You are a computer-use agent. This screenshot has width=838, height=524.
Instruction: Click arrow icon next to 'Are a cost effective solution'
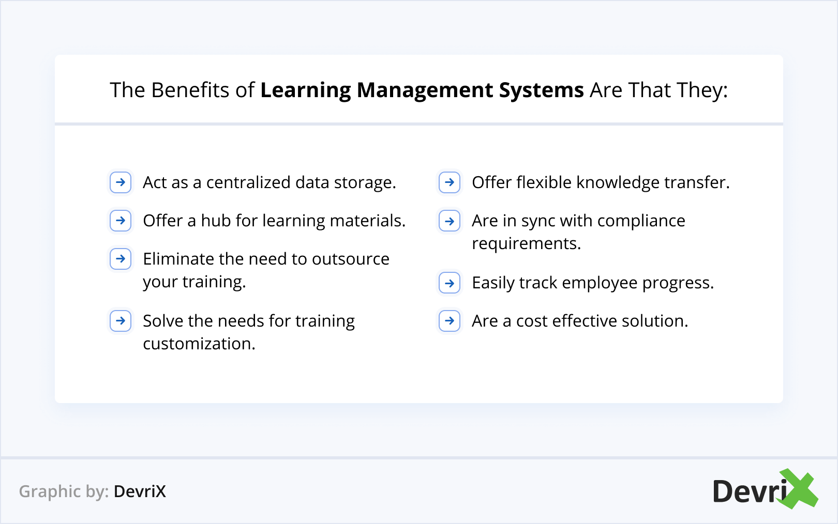pos(450,321)
